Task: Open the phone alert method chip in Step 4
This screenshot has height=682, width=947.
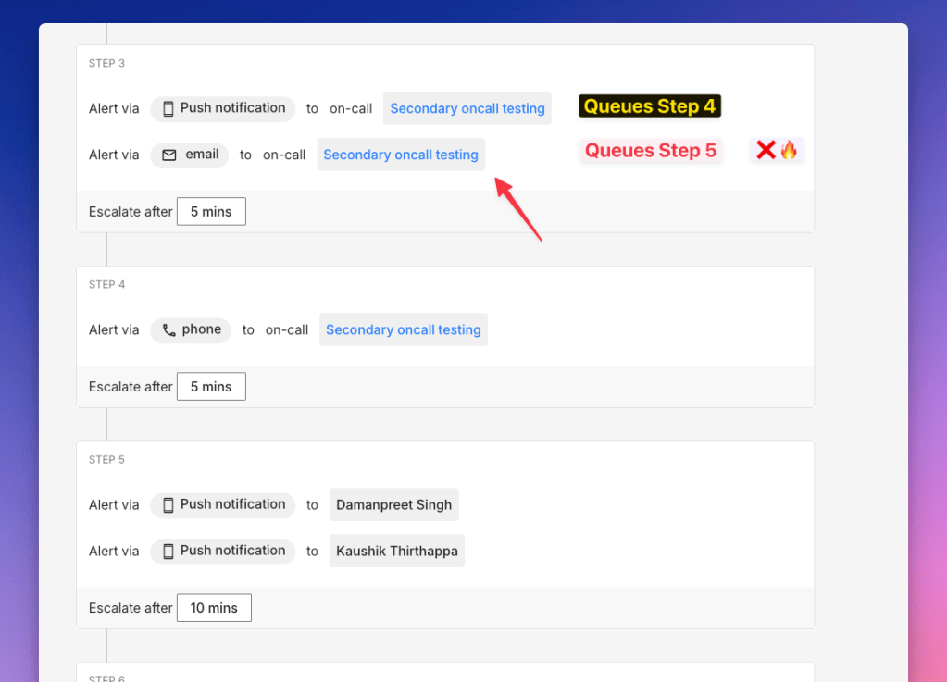Action: coord(191,329)
